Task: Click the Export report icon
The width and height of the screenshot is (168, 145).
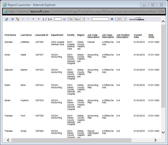Action: [7, 19]
